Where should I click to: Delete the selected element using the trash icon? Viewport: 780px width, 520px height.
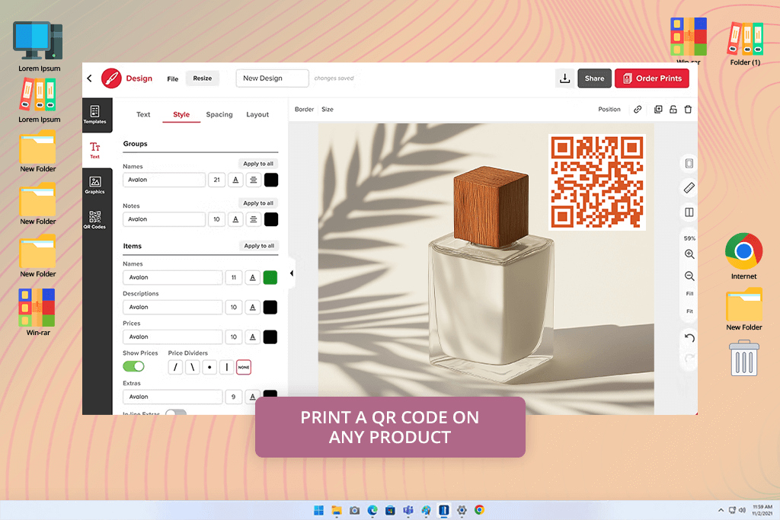(688, 110)
